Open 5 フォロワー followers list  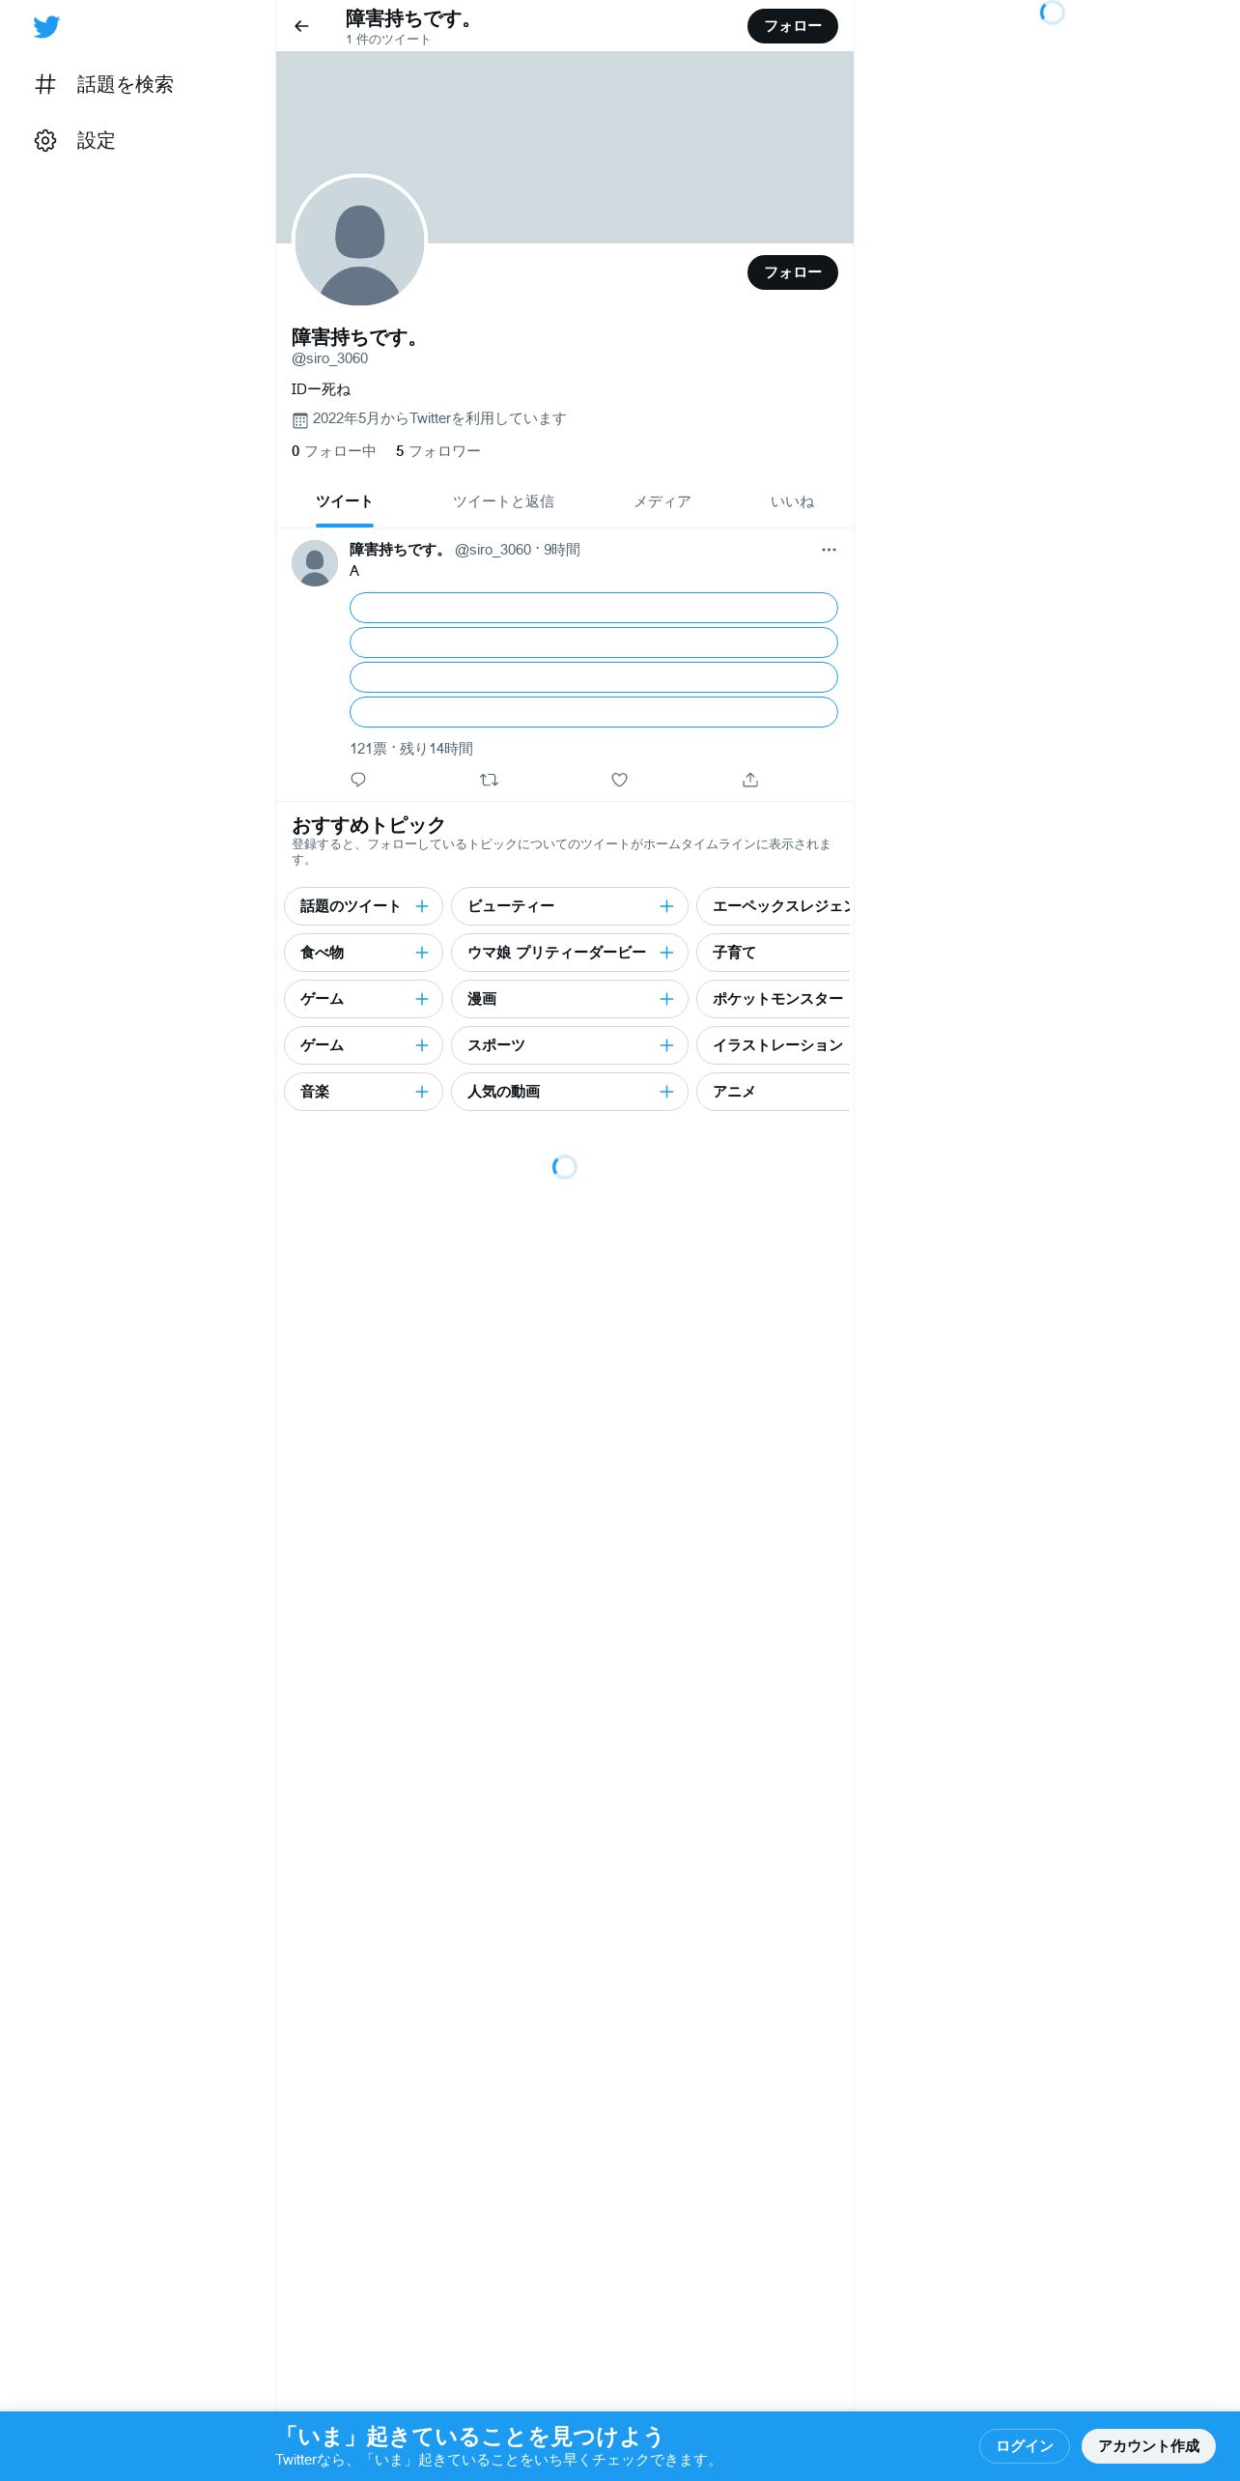437,451
